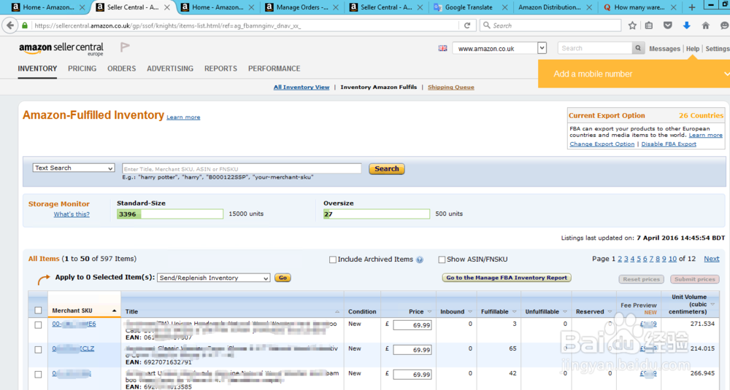
Task: Switch to the Manage Orders browser tab
Action: [301, 7]
